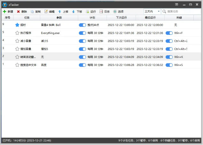Star the 搜索选中文本 task

click(x=17, y=65)
